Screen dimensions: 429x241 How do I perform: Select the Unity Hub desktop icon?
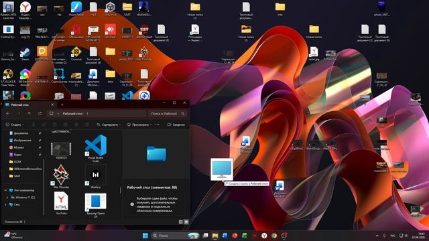click(110, 9)
